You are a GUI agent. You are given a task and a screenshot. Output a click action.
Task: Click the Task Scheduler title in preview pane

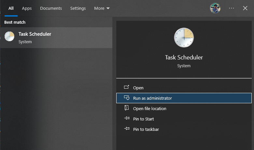(184, 57)
